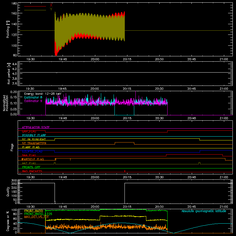
Task: Click the 140 tick on Pointing axis
Action: pyautogui.click(x=14, y=24)
